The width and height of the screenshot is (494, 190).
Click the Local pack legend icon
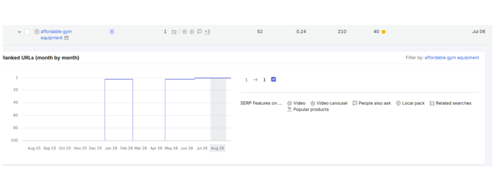398,103
